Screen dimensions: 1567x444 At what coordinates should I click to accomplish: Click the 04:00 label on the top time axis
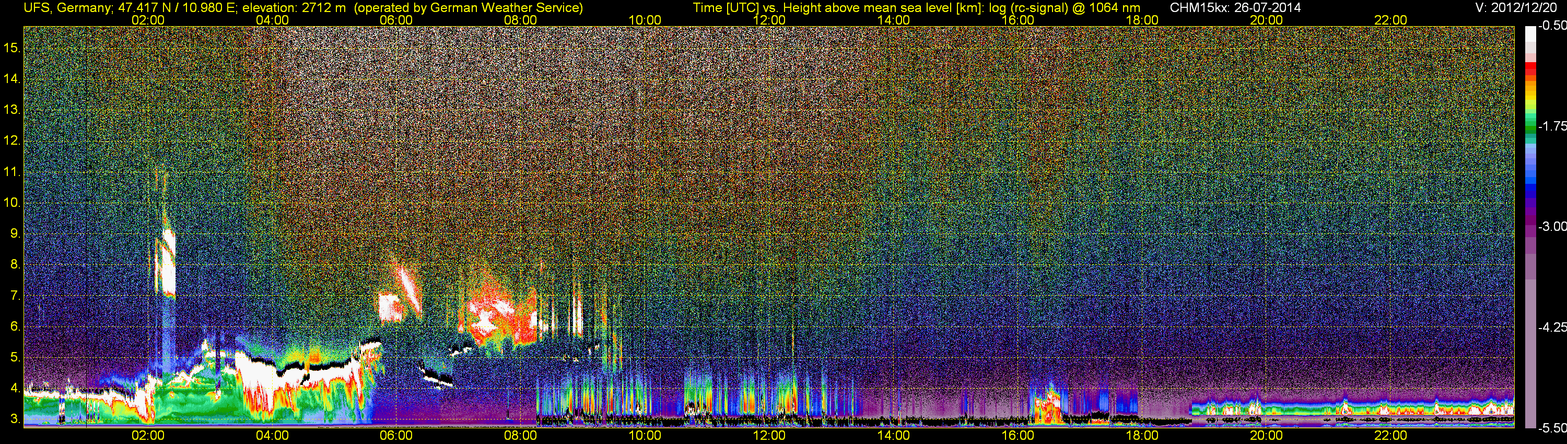(x=272, y=20)
